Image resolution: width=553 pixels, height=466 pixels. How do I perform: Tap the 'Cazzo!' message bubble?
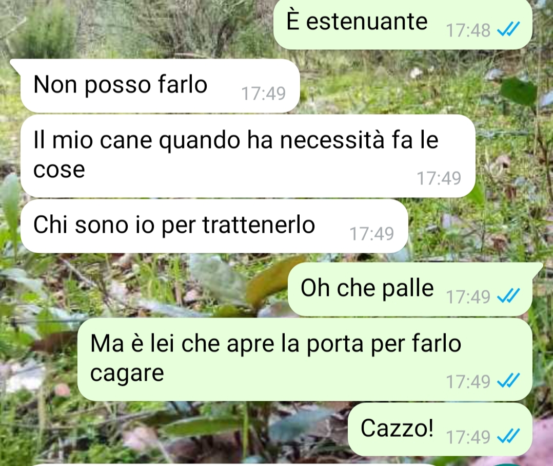(x=440, y=429)
